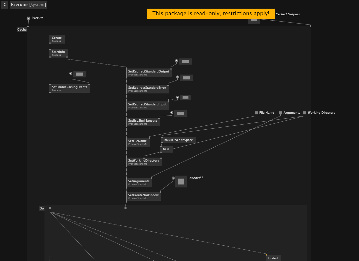Toggle the large 'needed ?' boolean box

click(181, 182)
